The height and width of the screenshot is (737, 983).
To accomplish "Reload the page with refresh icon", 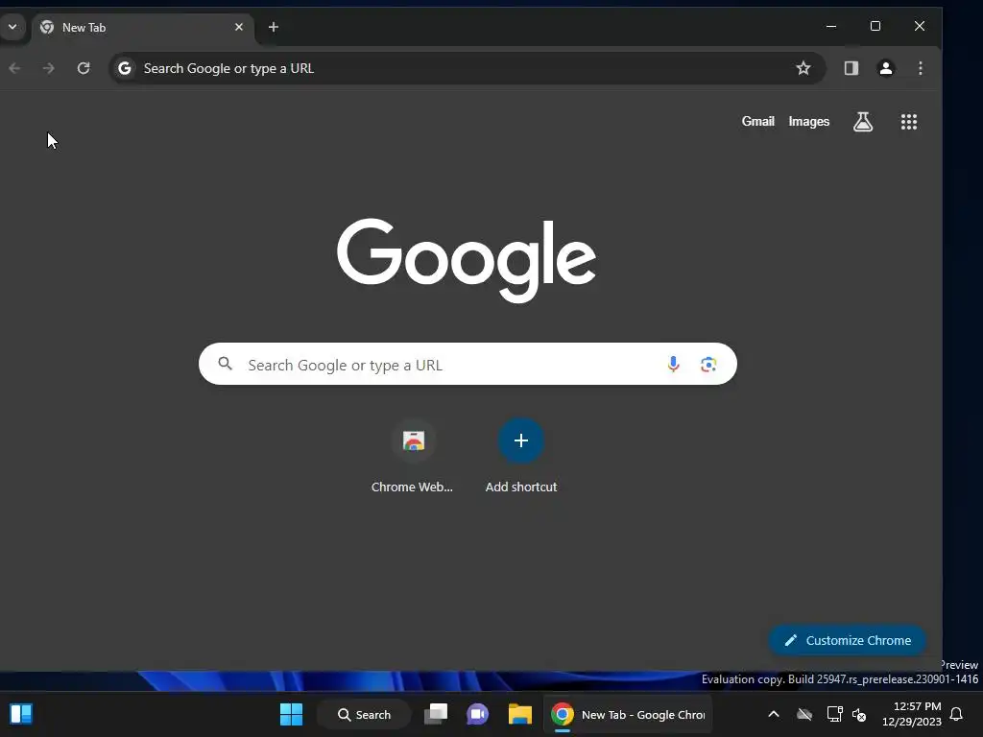I will [84, 68].
